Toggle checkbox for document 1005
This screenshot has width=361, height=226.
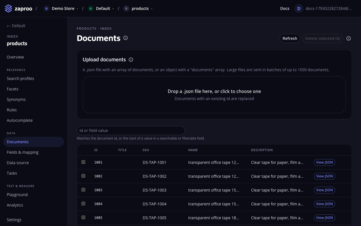(x=83, y=218)
